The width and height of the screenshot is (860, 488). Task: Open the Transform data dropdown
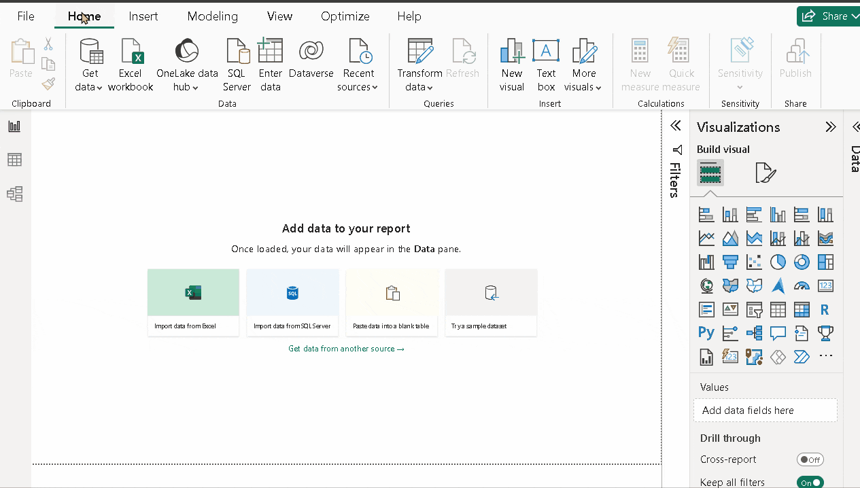(x=419, y=65)
